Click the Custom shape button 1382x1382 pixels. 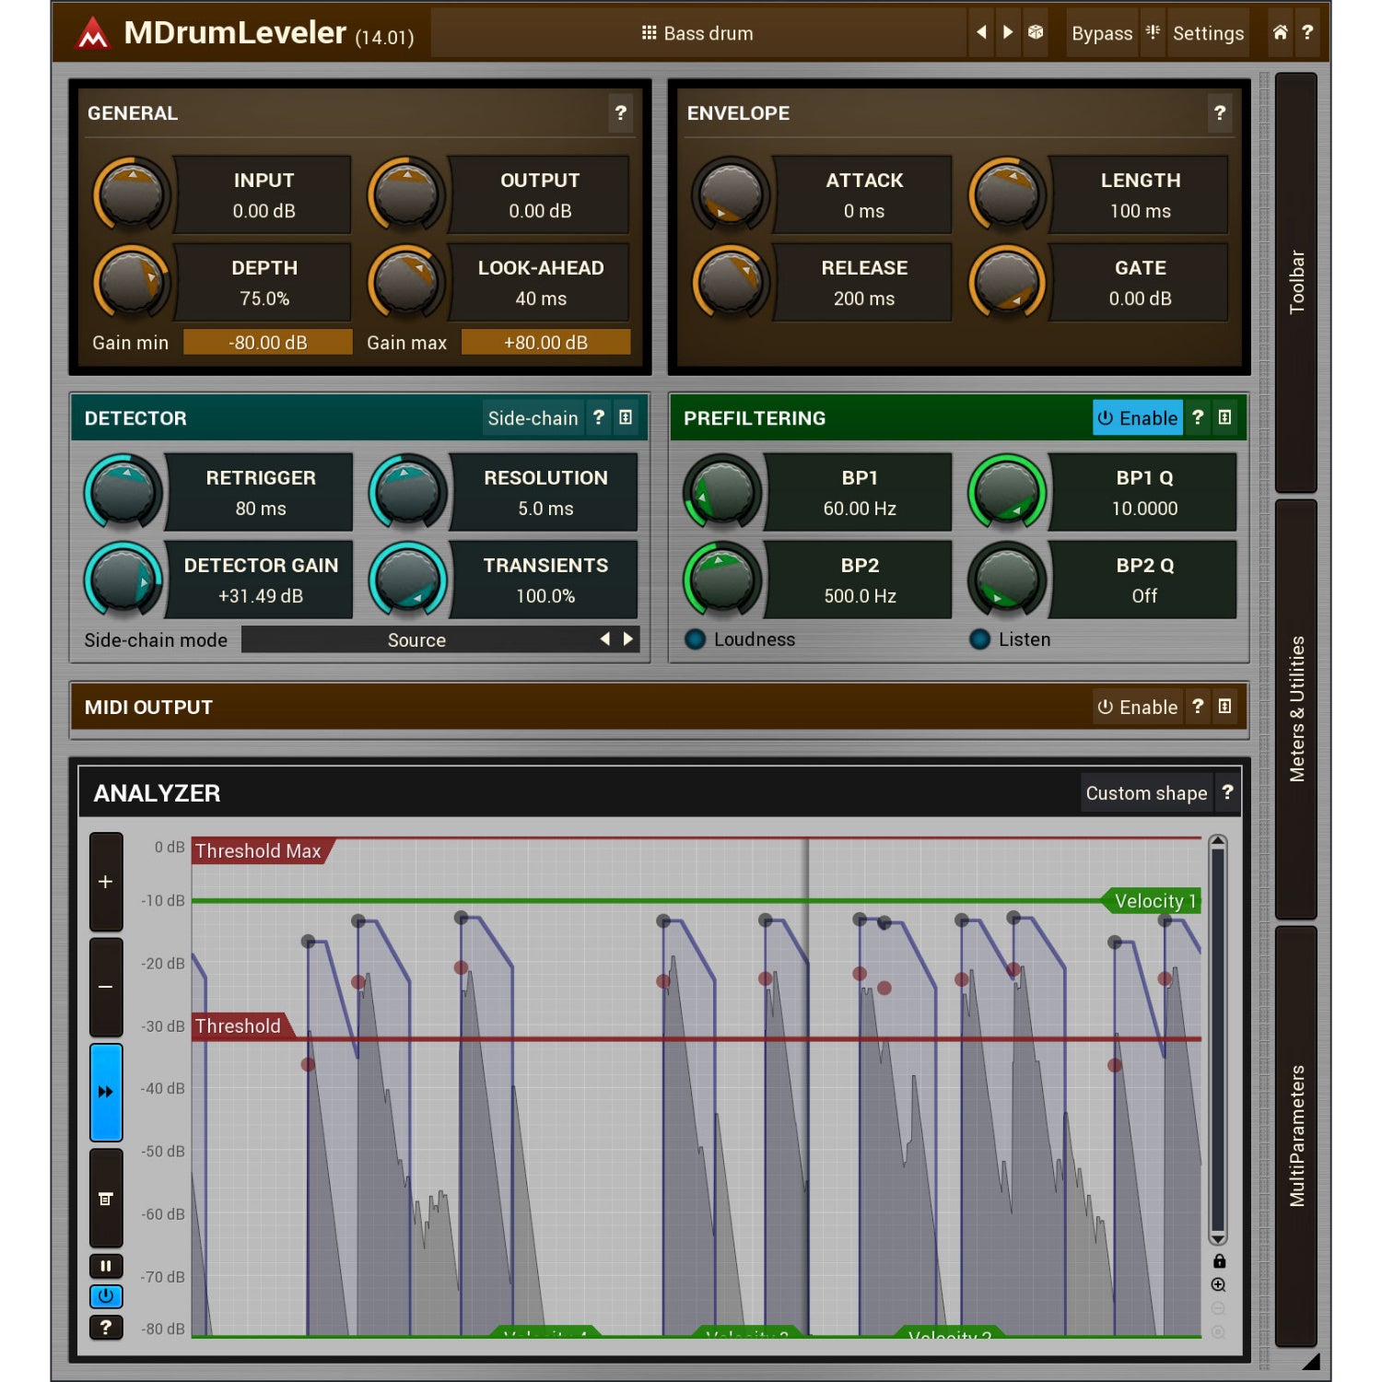[1146, 792]
